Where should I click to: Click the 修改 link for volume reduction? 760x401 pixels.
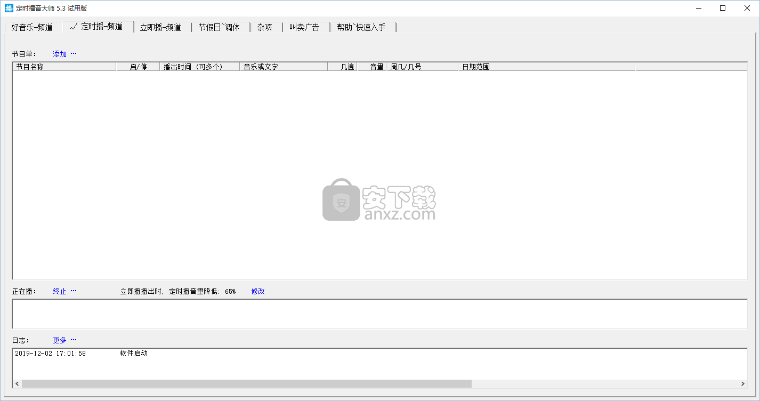(258, 291)
